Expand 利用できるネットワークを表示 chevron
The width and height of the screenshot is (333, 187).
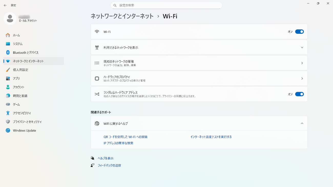pyautogui.click(x=302, y=48)
